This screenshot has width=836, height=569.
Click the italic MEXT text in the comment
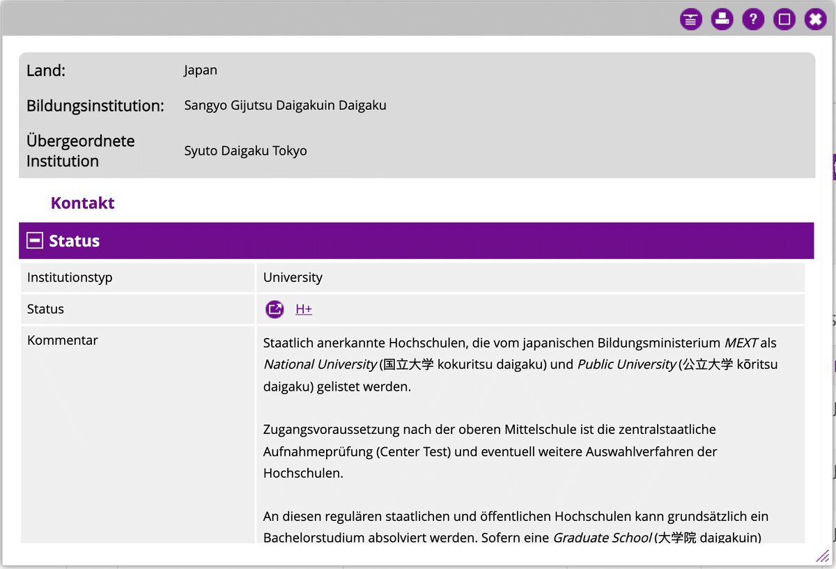[x=741, y=343]
